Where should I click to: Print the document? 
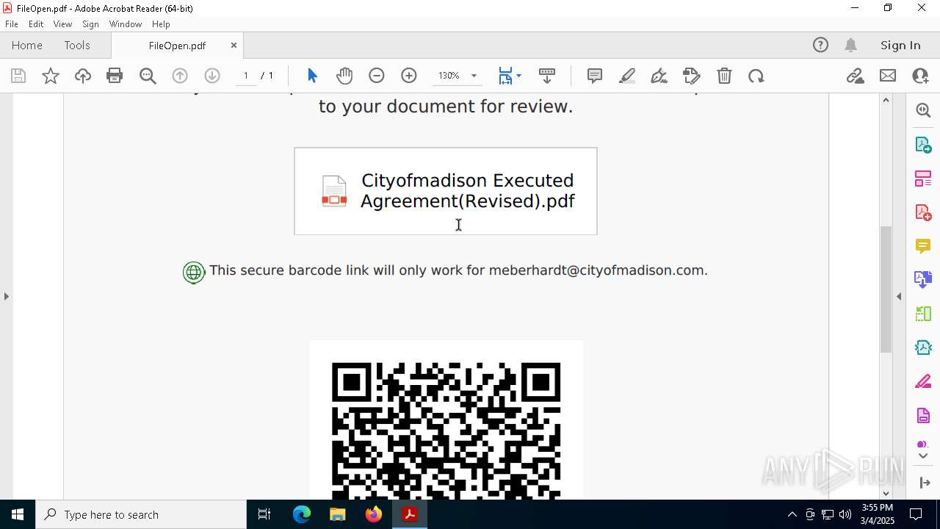click(115, 76)
